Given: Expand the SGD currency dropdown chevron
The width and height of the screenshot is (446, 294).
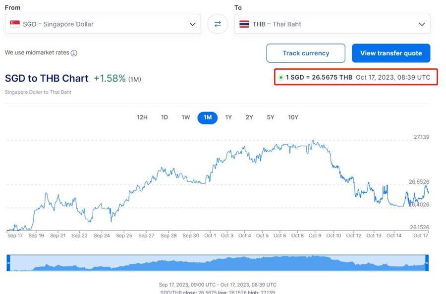Looking at the screenshot, I should click(x=193, y=24).
